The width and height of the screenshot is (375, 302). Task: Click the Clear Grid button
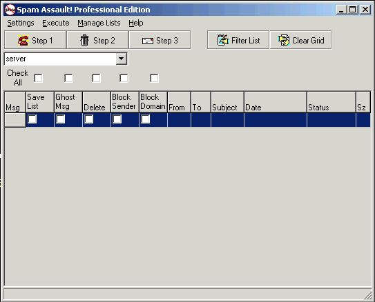pos(301,40)
